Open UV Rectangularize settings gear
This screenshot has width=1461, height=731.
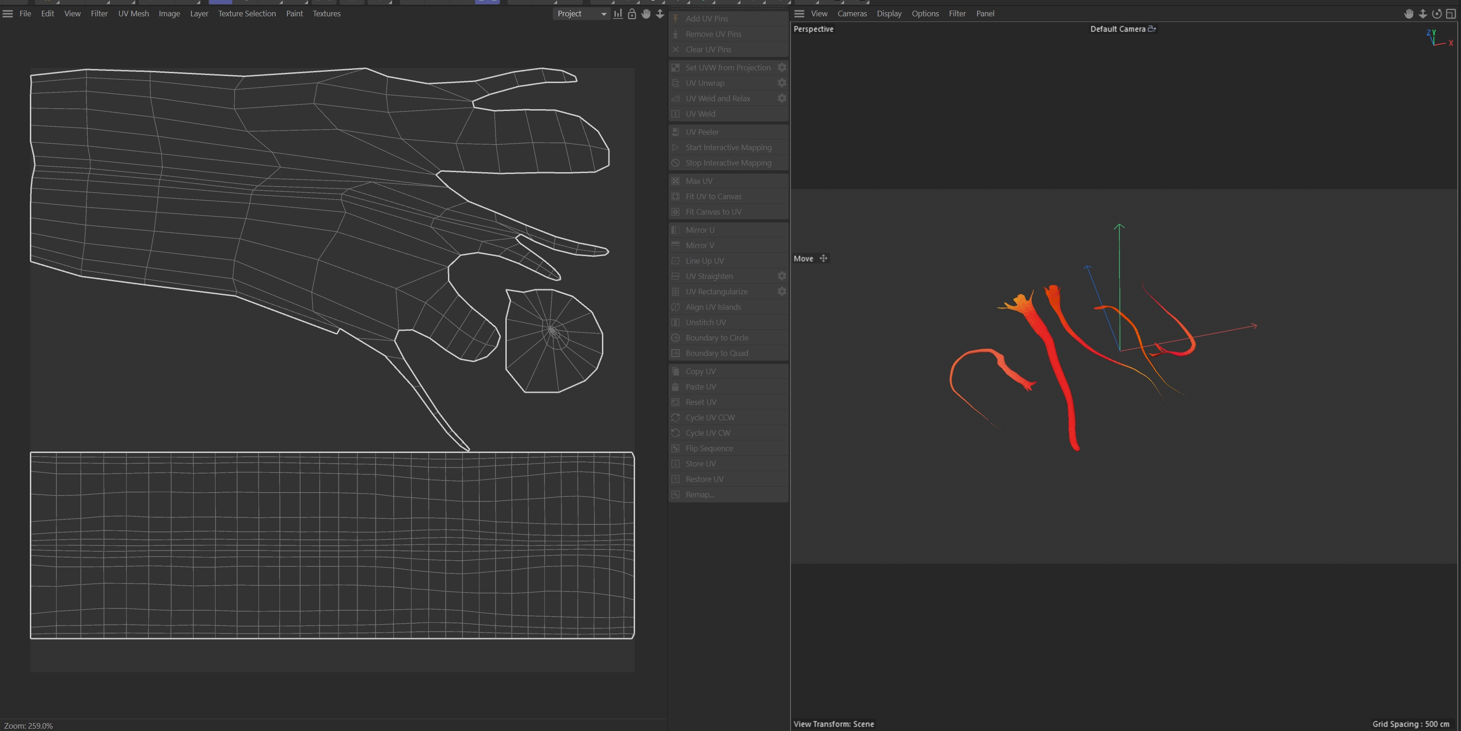782,292
